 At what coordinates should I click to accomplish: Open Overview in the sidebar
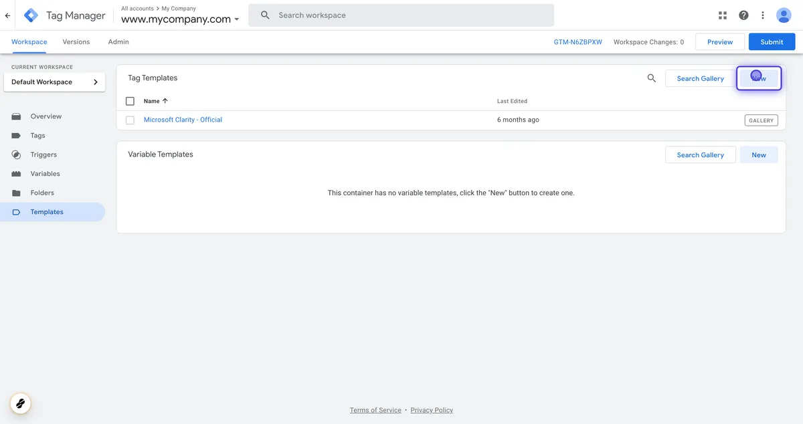click(53, 116)
